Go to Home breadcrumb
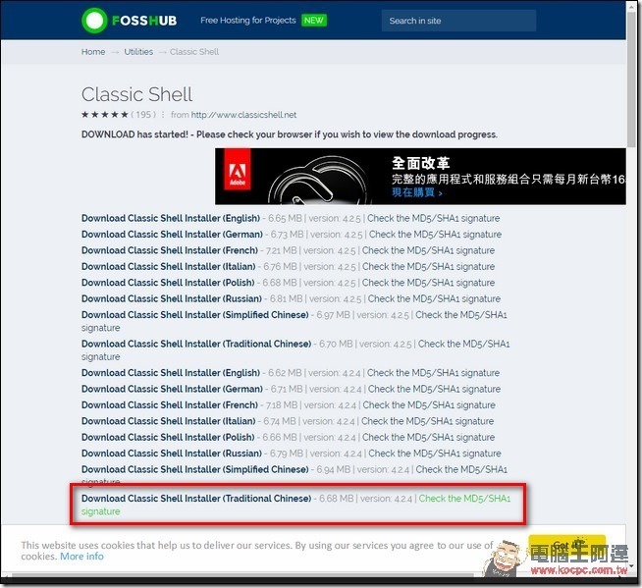This screenshot has height=588, width=642. point(93,52)
